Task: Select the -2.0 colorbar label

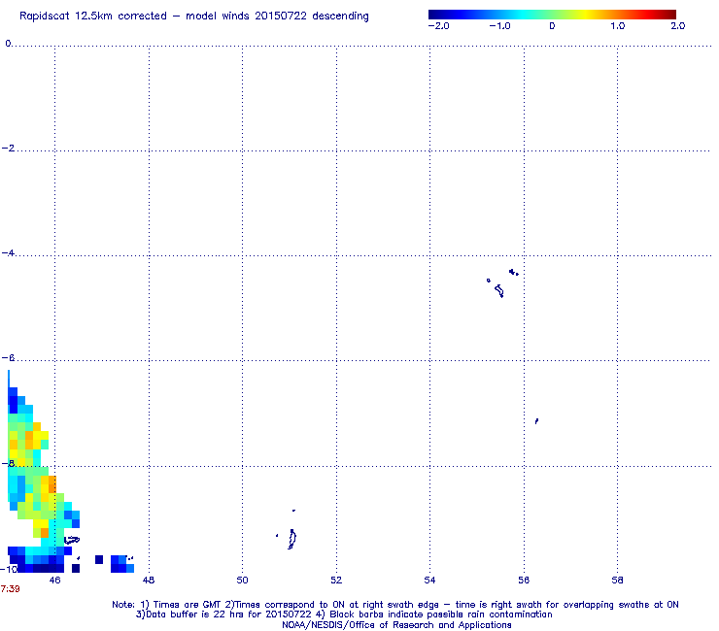Action: [x=438, y=26]
